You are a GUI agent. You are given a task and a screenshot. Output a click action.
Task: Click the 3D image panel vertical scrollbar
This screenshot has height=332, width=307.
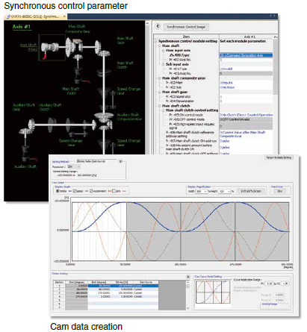pyautogui.click(x=147, y=87)
